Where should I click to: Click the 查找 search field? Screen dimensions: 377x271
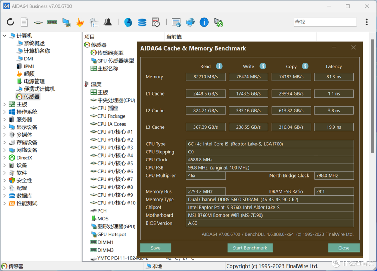[x=325, y=22]
